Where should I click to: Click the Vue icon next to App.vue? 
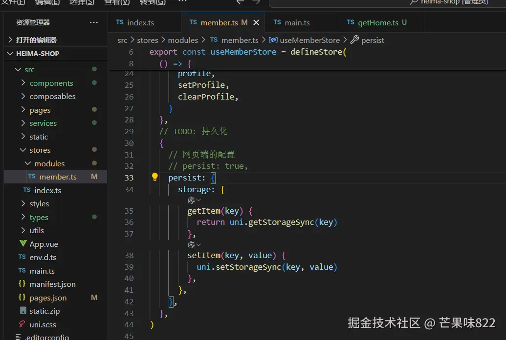click(x=22, y=243)
